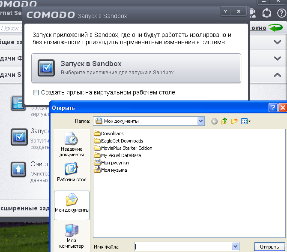Image resolution: width=287 pixels, height=252 pixels.
Task: Expand the Firewall tasks section chevron
Action: (277, 58)
